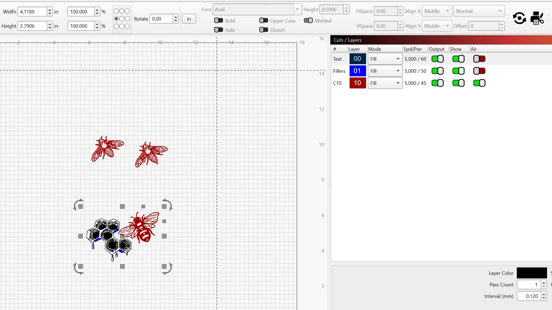Open the Mode dropdown for Text layer
Screen dimensions: 552x310
385,59
